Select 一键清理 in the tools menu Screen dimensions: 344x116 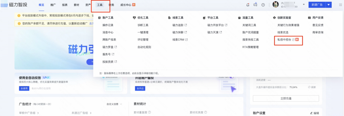coord(143,32)
